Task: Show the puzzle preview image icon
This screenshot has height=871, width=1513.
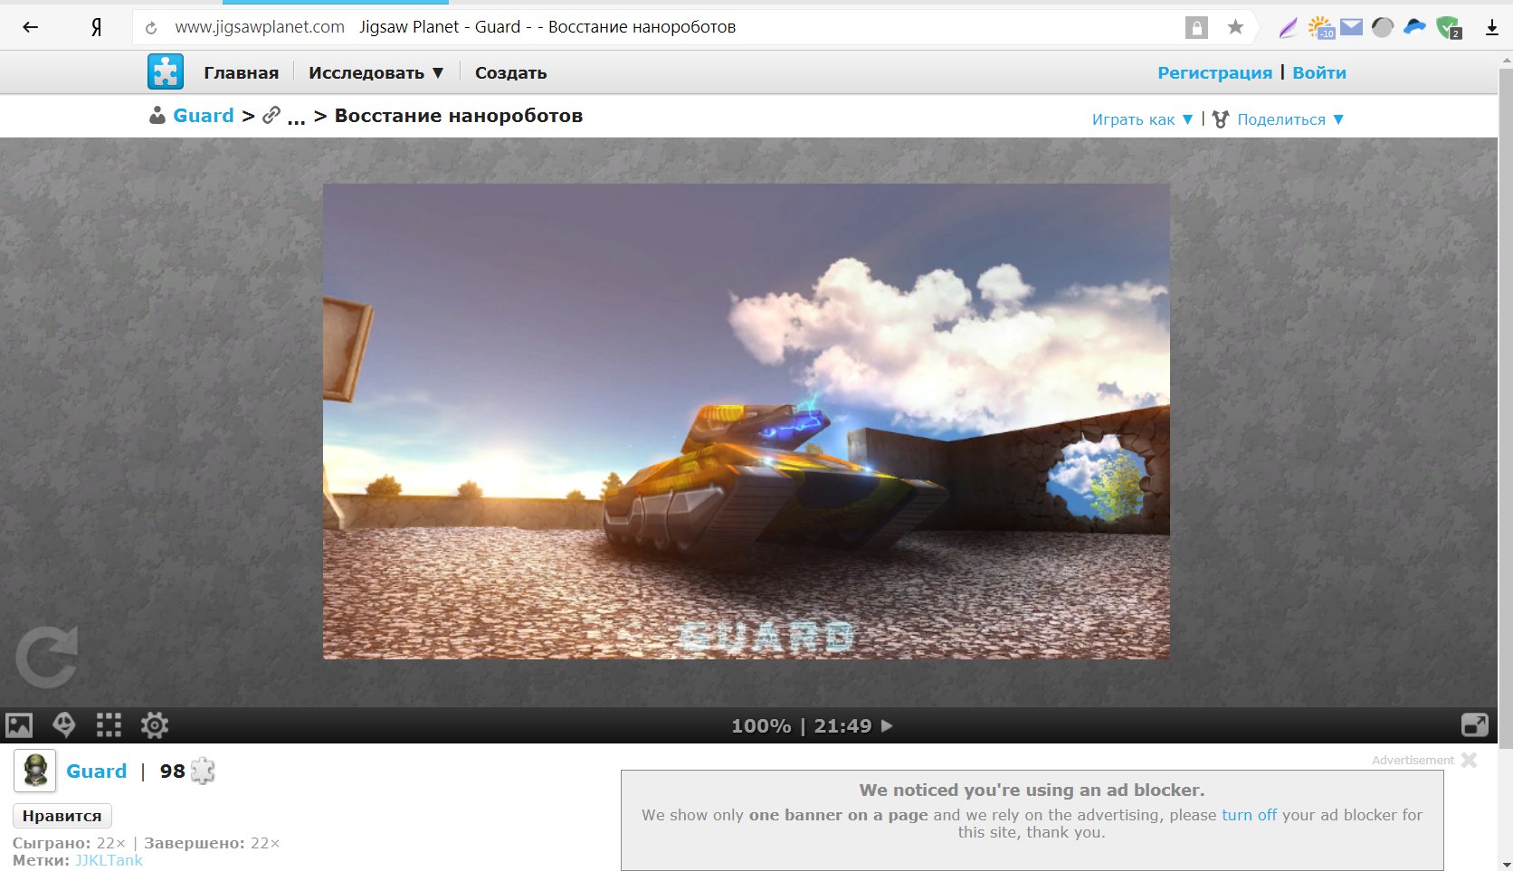Action: (19, 725)
